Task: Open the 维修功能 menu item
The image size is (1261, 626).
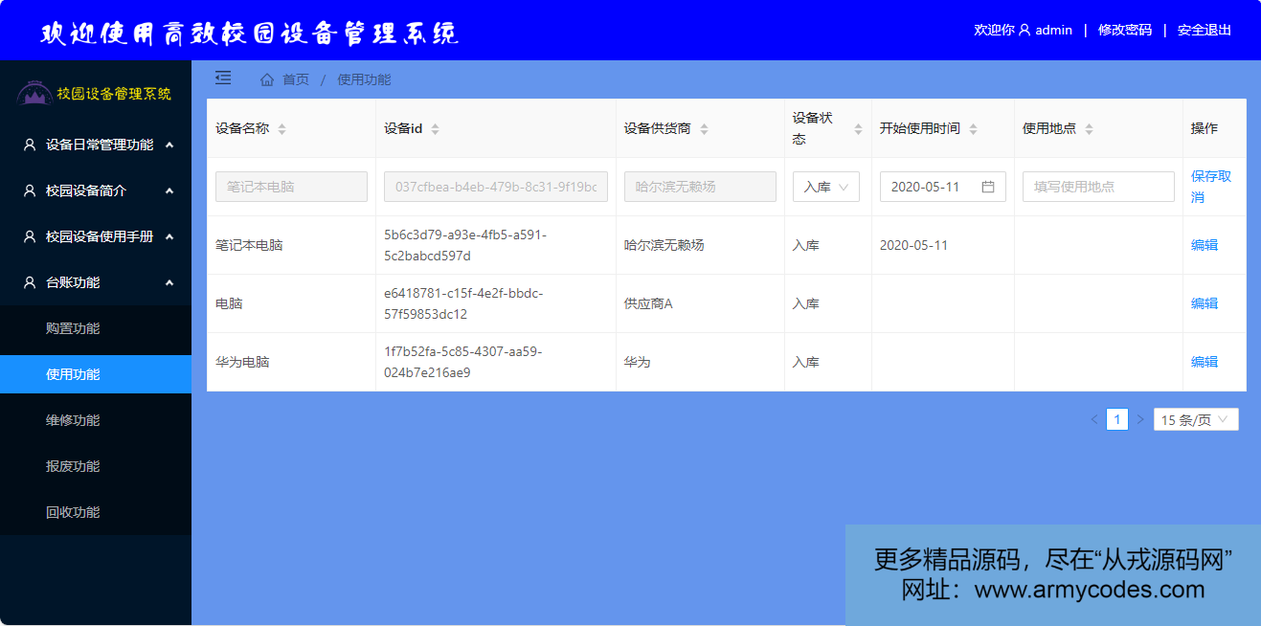Action: pyautogui.click(x=73, y=420)
